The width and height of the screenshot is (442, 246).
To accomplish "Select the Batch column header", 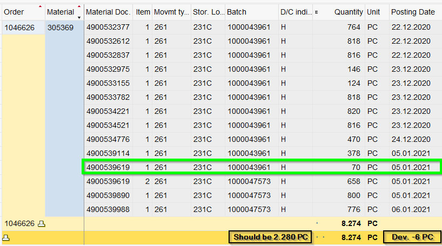I will click(236, 12).
